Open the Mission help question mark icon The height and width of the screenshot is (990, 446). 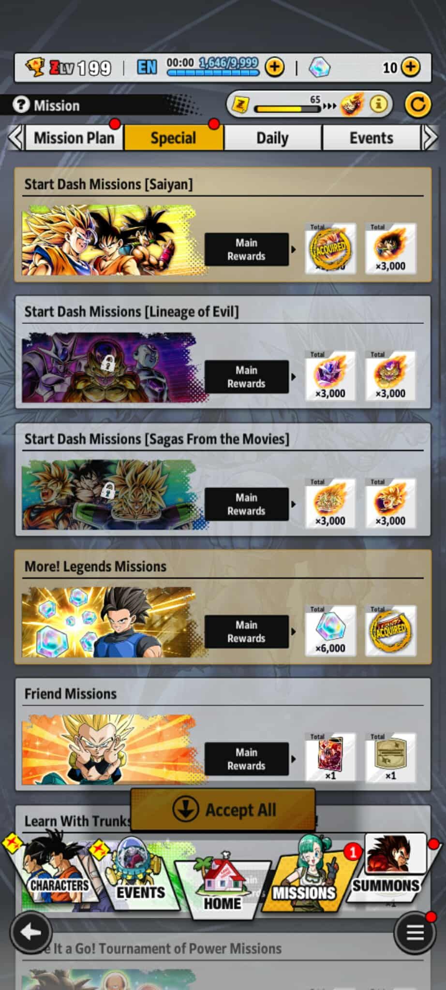pos(21,105)
